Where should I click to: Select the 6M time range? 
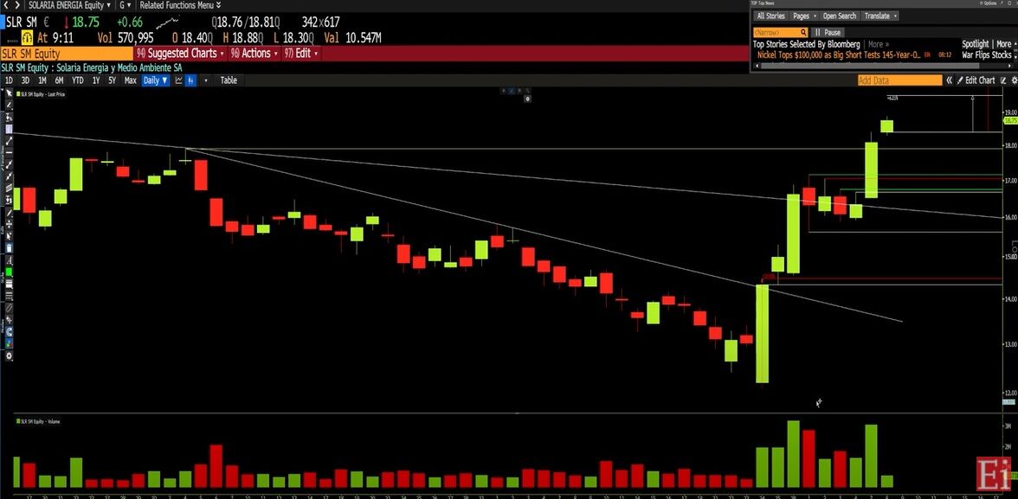click(59, 80)
